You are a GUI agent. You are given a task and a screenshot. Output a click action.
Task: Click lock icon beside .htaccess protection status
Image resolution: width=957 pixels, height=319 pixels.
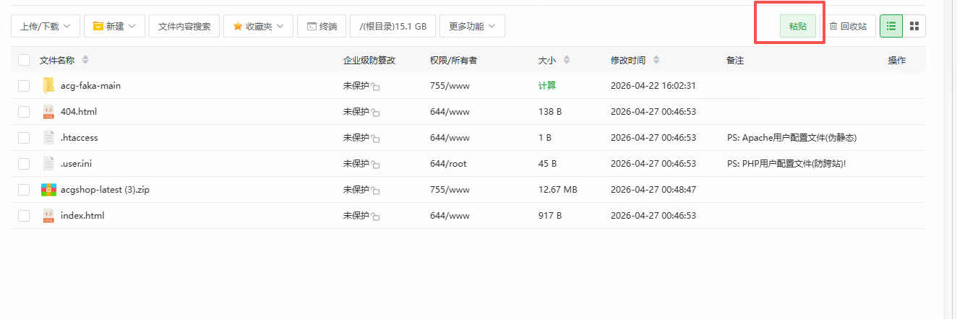coord(376,139)
